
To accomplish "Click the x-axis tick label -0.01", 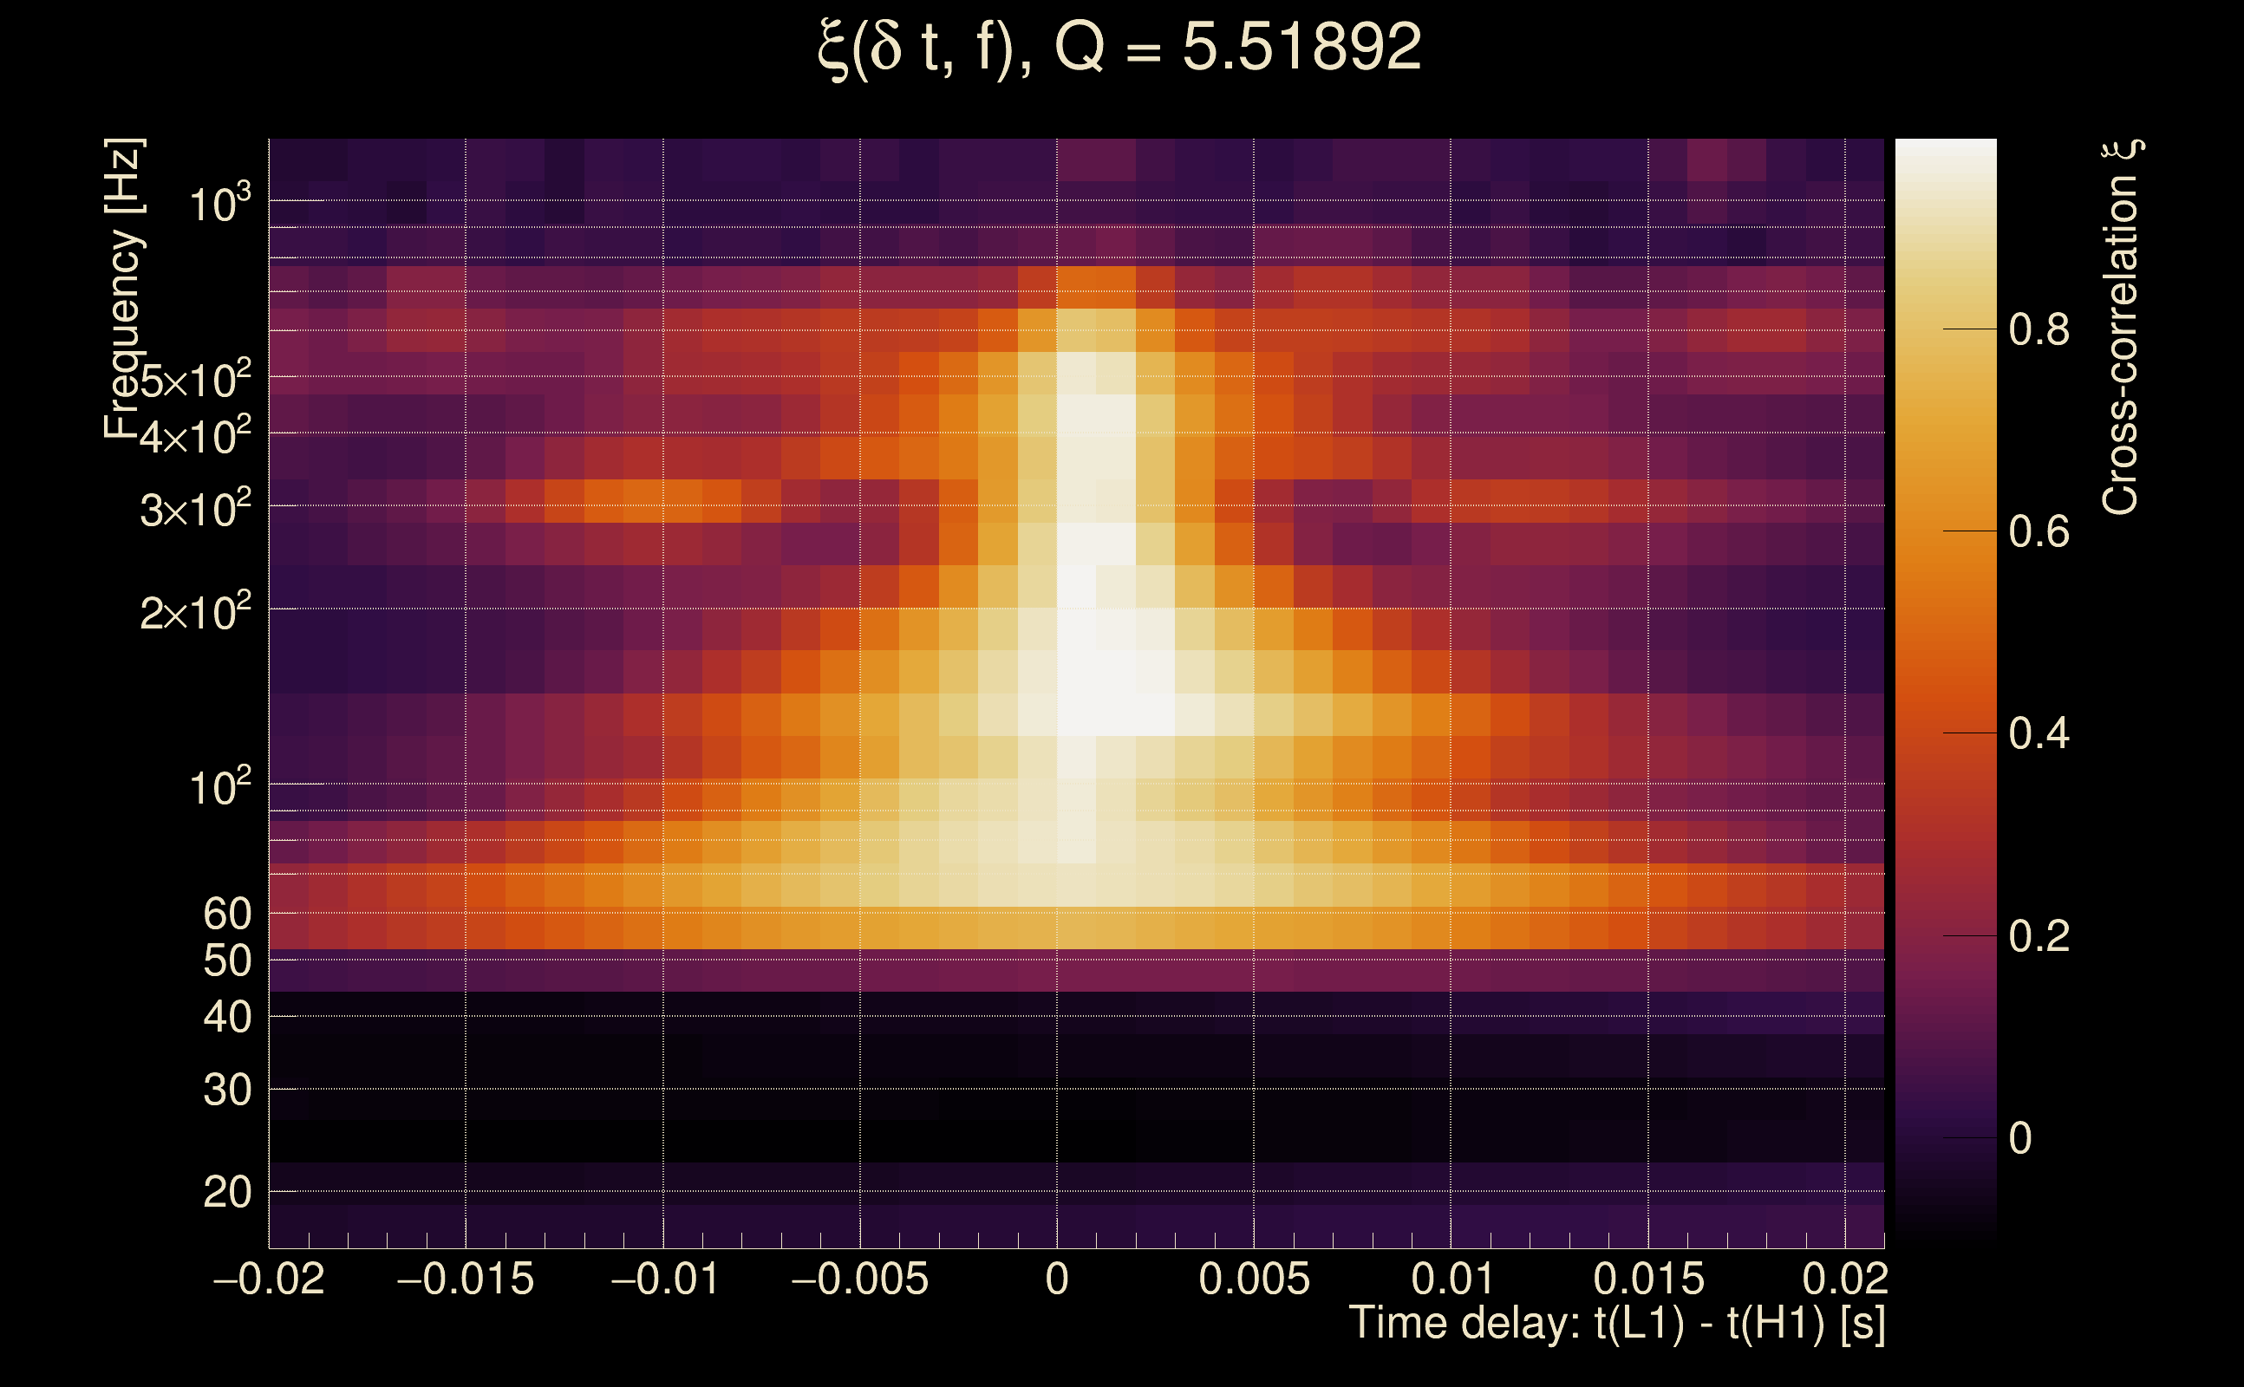I will (x=664, y=1279).
